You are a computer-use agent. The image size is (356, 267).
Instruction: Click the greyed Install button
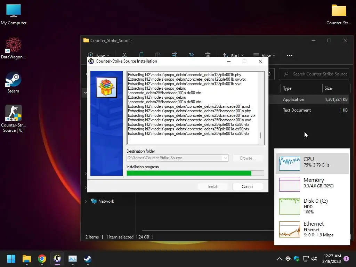click(x=213, y=187)
